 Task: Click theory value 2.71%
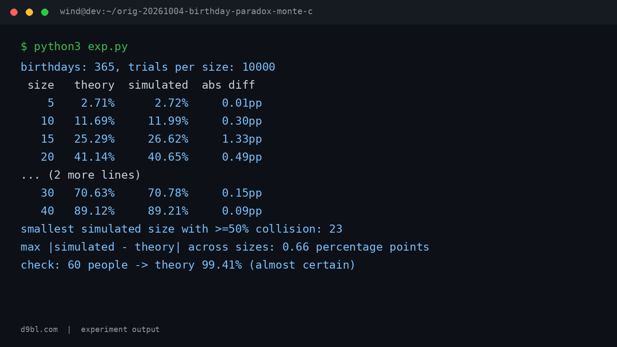98,103
